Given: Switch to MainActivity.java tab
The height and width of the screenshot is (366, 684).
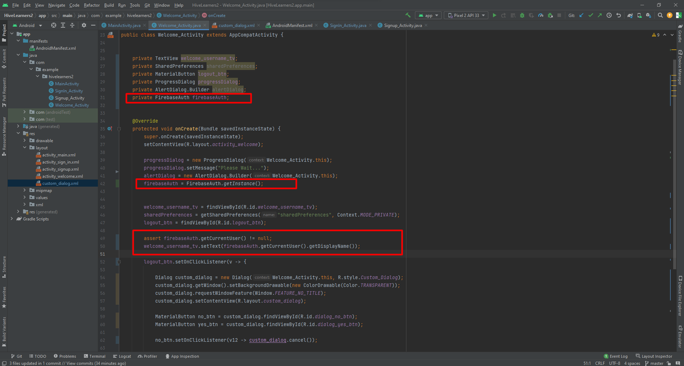Looking at the screenshot, I should pyautogui.click(x=124, y=25).
